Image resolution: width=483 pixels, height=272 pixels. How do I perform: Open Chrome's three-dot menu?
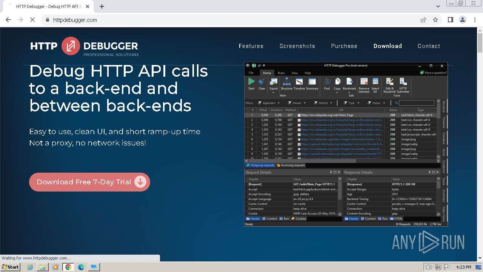tap(474, 20)
